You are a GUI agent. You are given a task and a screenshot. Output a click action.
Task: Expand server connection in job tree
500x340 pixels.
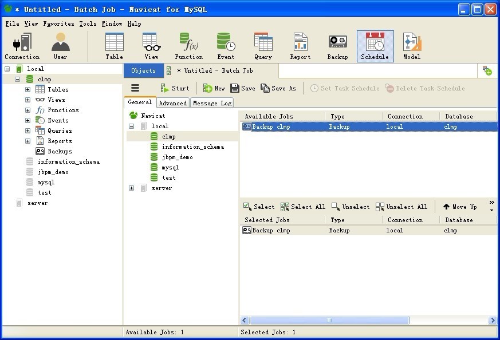pos(131,188)
